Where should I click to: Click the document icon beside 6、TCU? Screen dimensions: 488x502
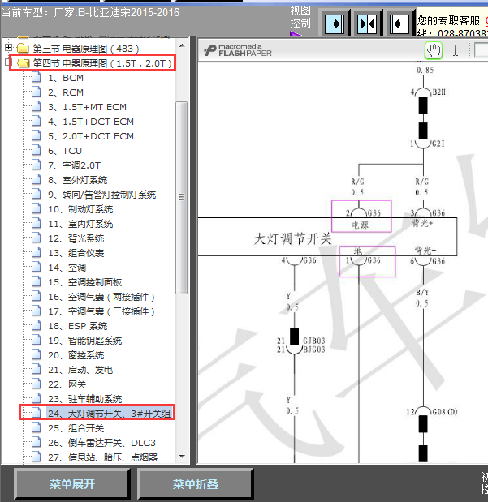pos(37,150)
